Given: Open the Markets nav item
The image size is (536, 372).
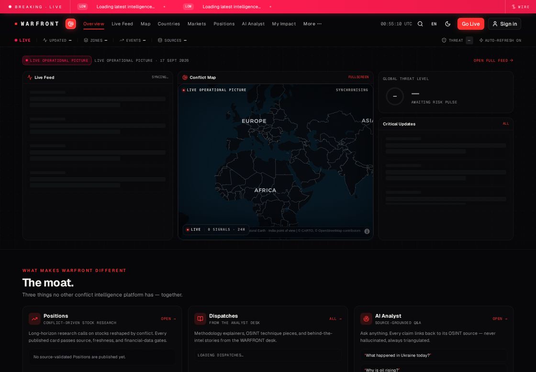Looking at the screenshot, I should (197, 24).
